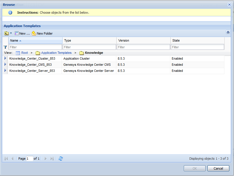Toggle the filter funnel icon
234x176 pixels.
click(5, 47)
